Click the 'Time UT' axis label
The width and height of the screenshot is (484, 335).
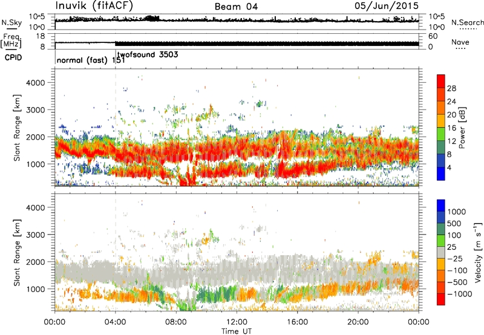pos(237,331)
